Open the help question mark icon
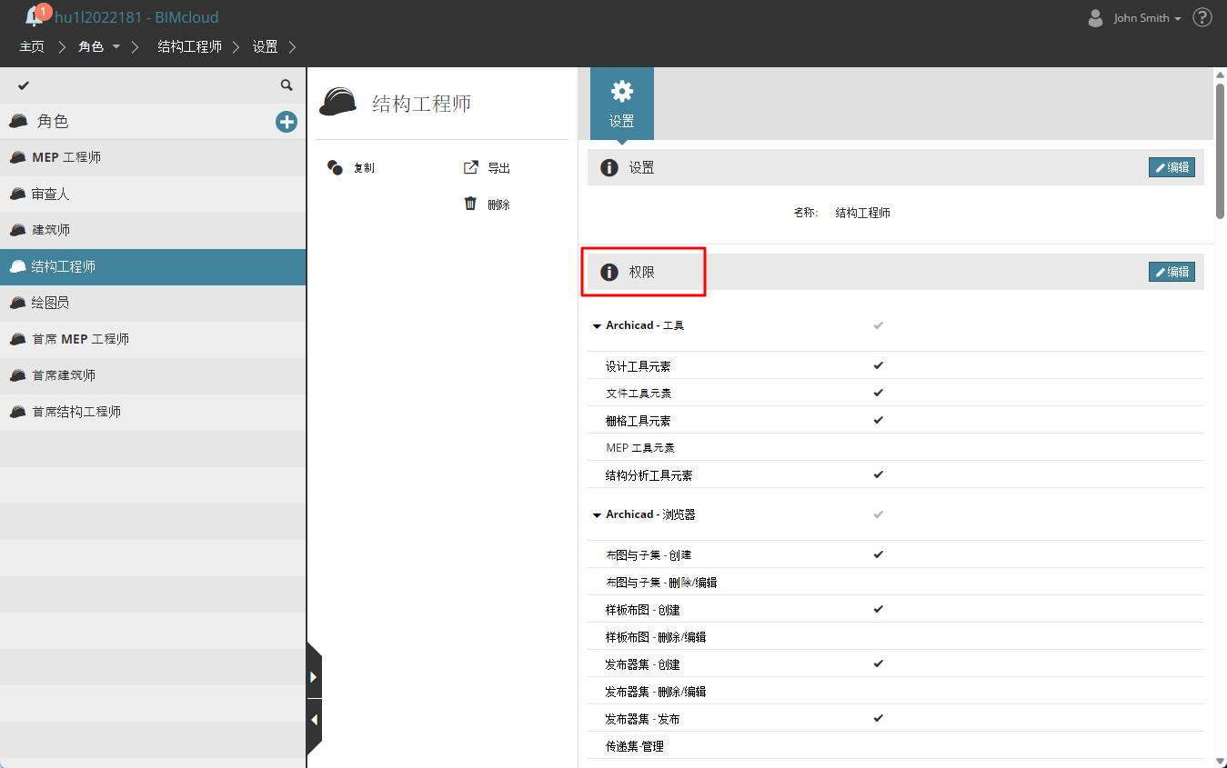 click(1202, 17)
